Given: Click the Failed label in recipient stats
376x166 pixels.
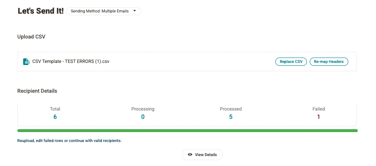Looking at the screenshot, I should point(318,109).
